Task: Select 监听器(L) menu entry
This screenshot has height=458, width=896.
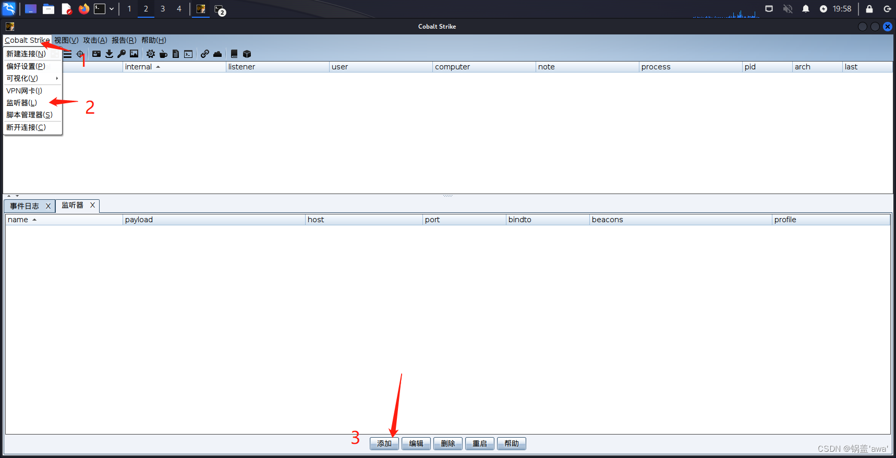Action: 32,103
